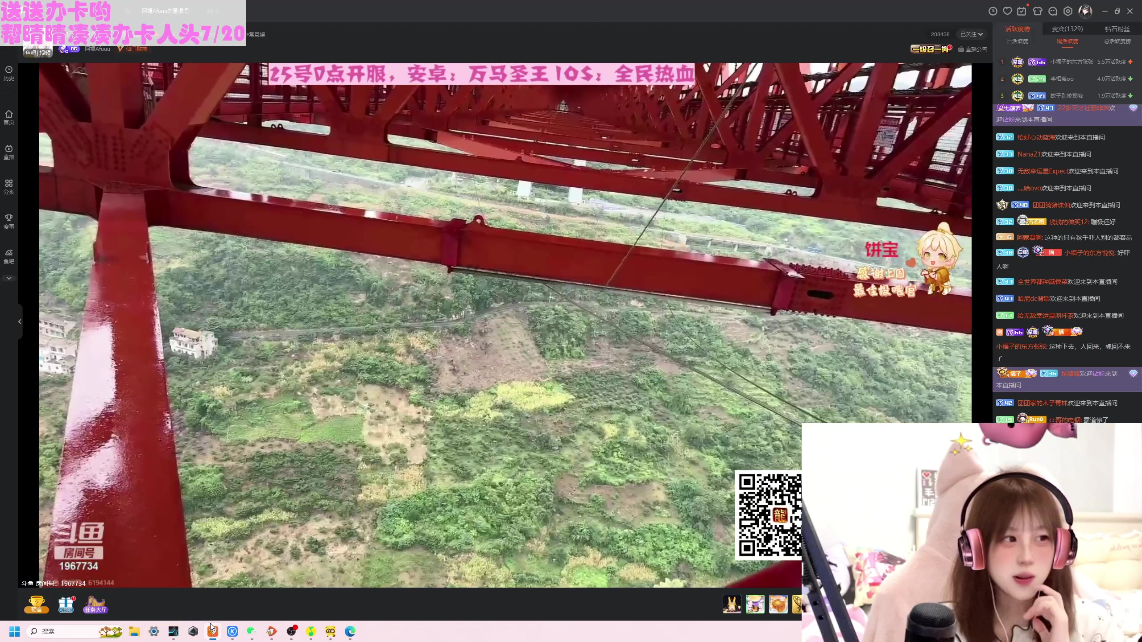
Task: Claim gift box 可领取 icon
Action: coord(66,604)
